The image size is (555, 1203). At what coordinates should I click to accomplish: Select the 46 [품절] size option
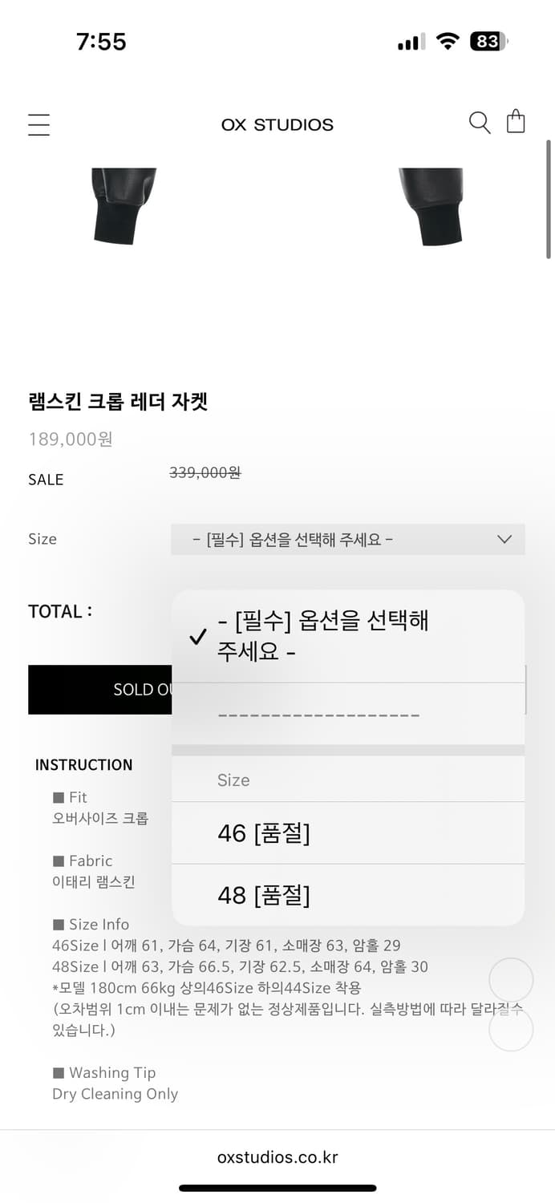[347, 833]
